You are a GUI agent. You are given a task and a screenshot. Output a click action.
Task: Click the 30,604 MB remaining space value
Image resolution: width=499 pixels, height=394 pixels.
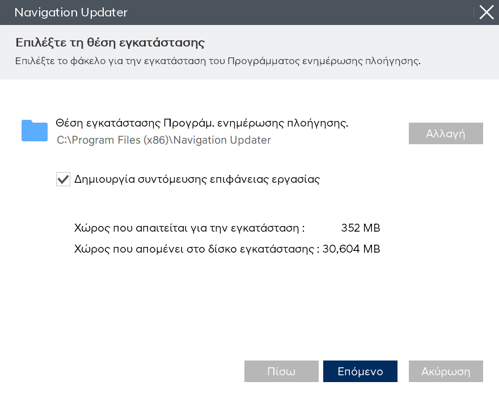coord(352,249)
